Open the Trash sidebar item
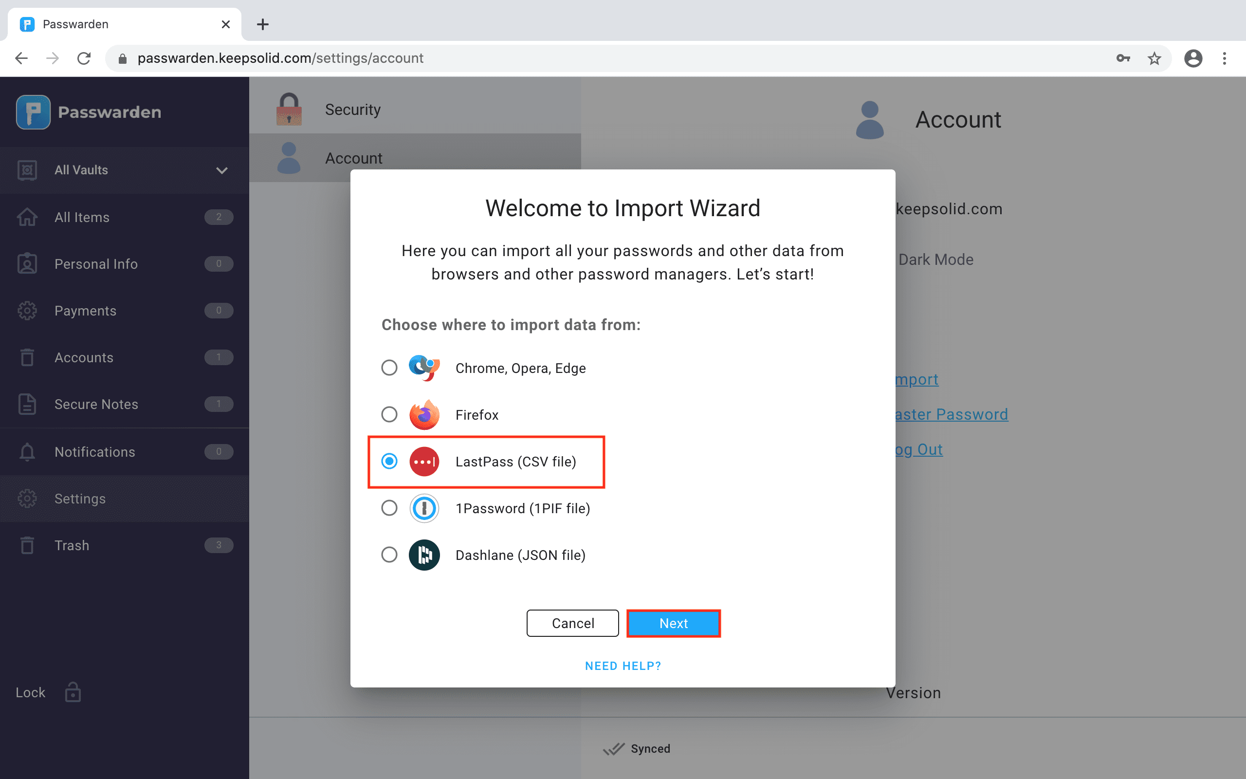Image resolution: width=1246 pixels, height=779 pixels. [x=72, y=545]
